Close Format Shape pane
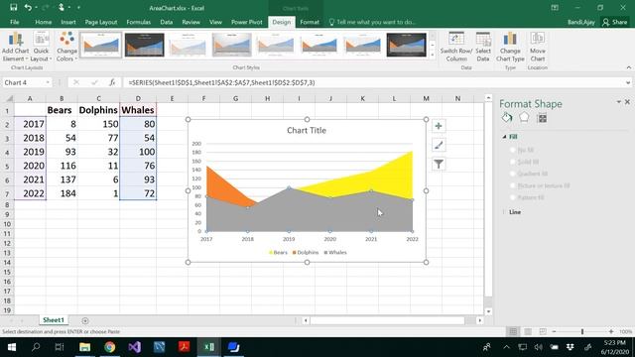The image size is (635, 357). [x=627, y=102]
